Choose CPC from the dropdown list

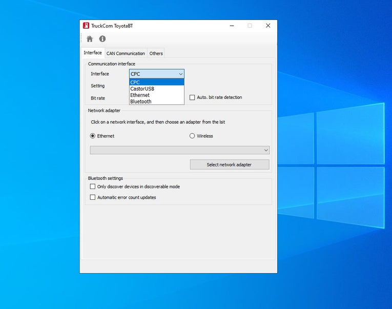(x=156, y=82)
